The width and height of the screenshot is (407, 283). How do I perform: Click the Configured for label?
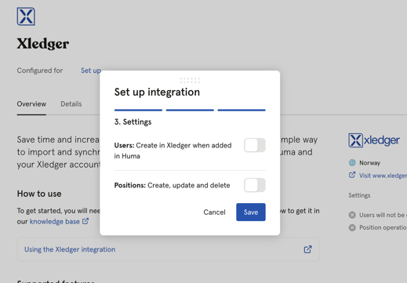[40, 71]
